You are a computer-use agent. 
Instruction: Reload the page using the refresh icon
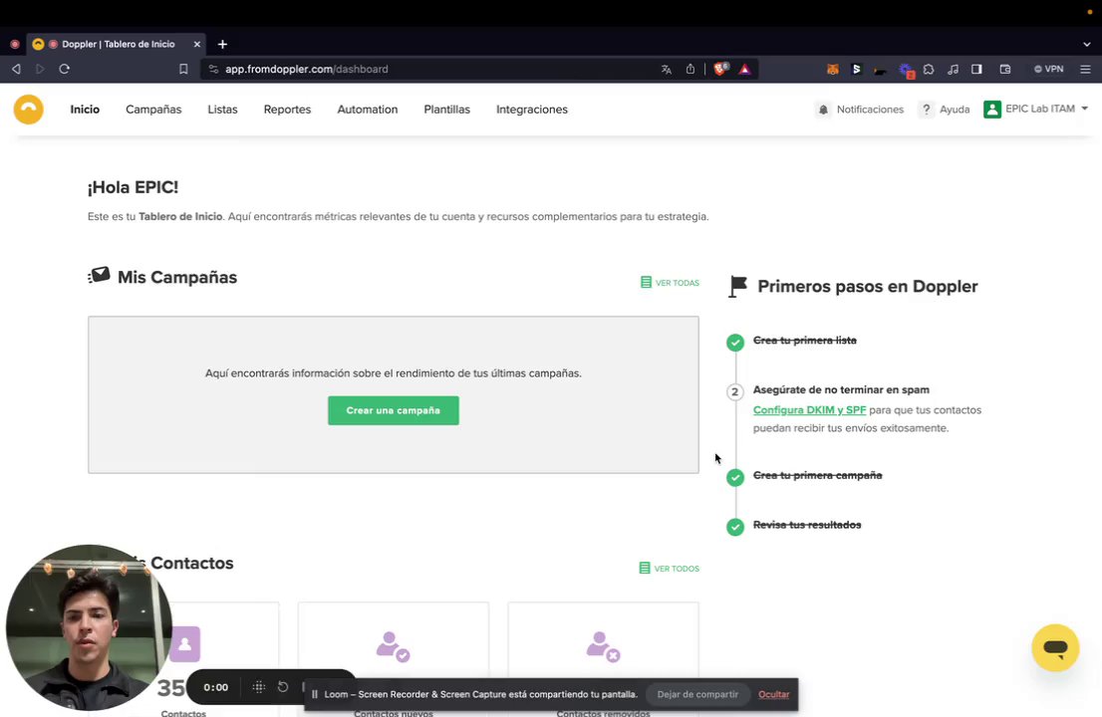click(64, 69)
